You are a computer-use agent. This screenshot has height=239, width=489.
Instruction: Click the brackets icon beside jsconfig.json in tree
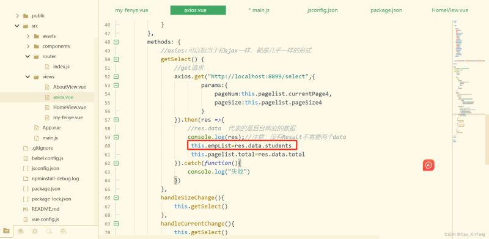pyautogui.click(x=26, y=169)
